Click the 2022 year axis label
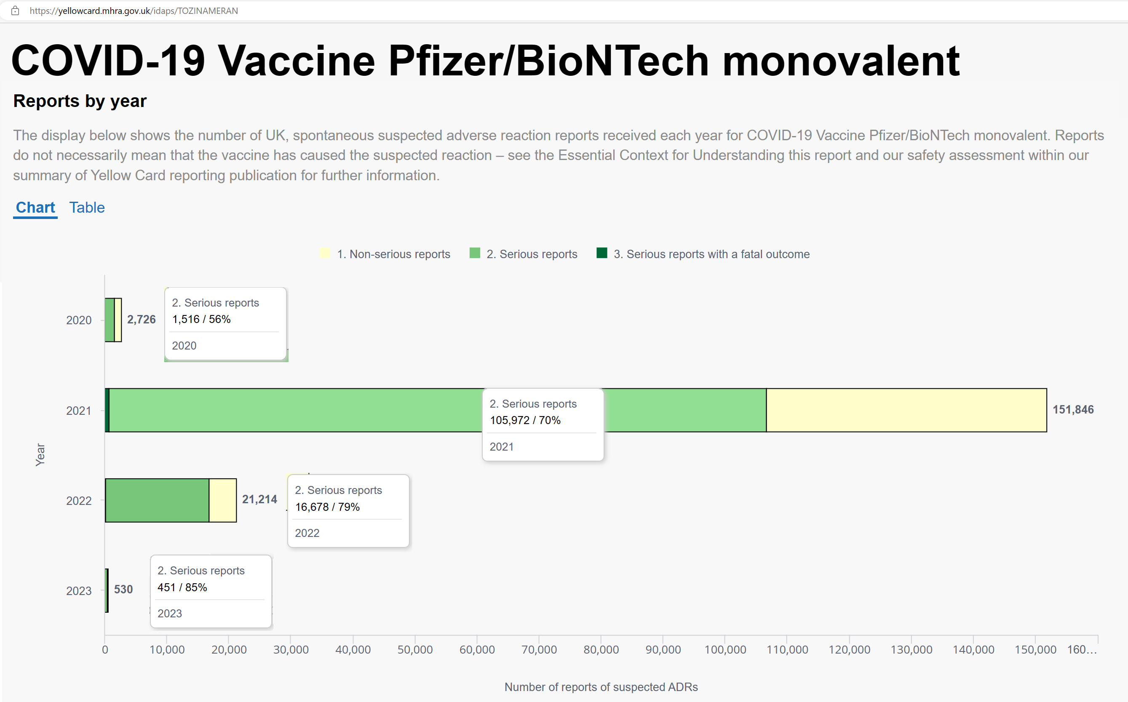 pyautogui.click(x=79, y=501)
